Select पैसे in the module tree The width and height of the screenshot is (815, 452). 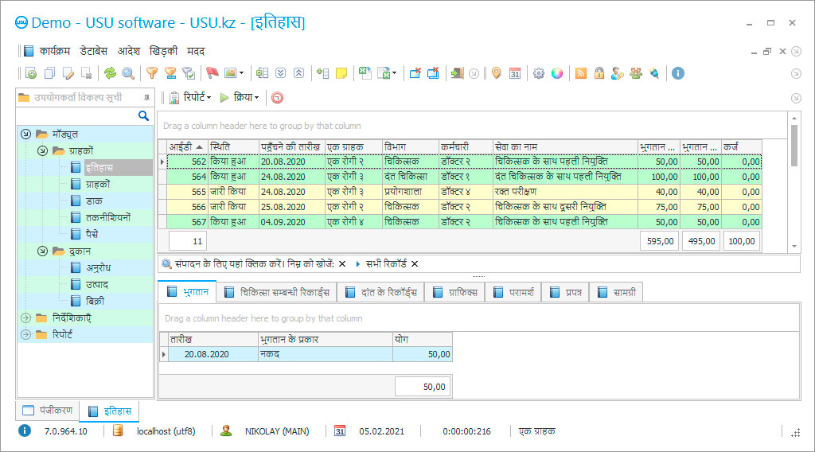pyautogui.click(x=92, y=234)
